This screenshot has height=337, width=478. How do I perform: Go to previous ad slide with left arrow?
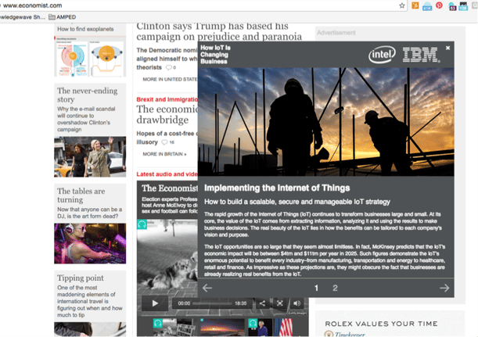[x=207, y=288]
